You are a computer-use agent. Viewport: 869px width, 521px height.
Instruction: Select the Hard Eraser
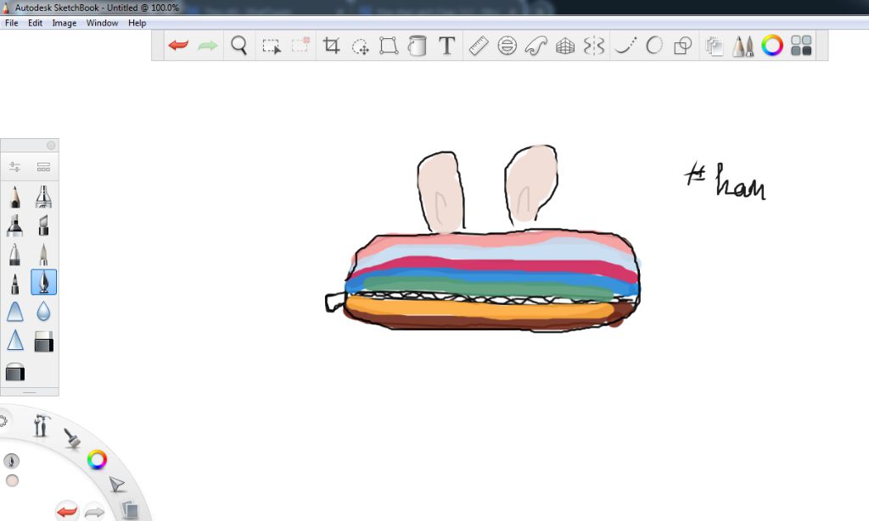(43, 341)
